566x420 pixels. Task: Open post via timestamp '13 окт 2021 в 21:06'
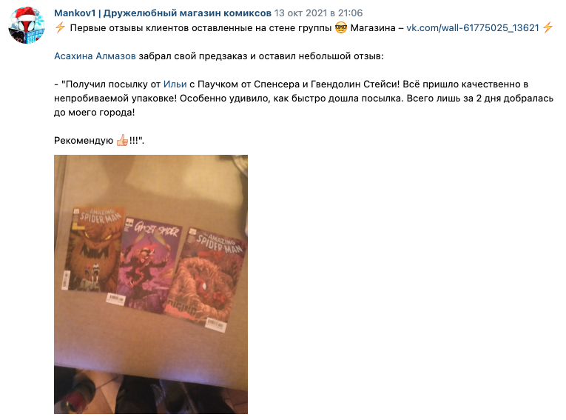pos(318,13)
